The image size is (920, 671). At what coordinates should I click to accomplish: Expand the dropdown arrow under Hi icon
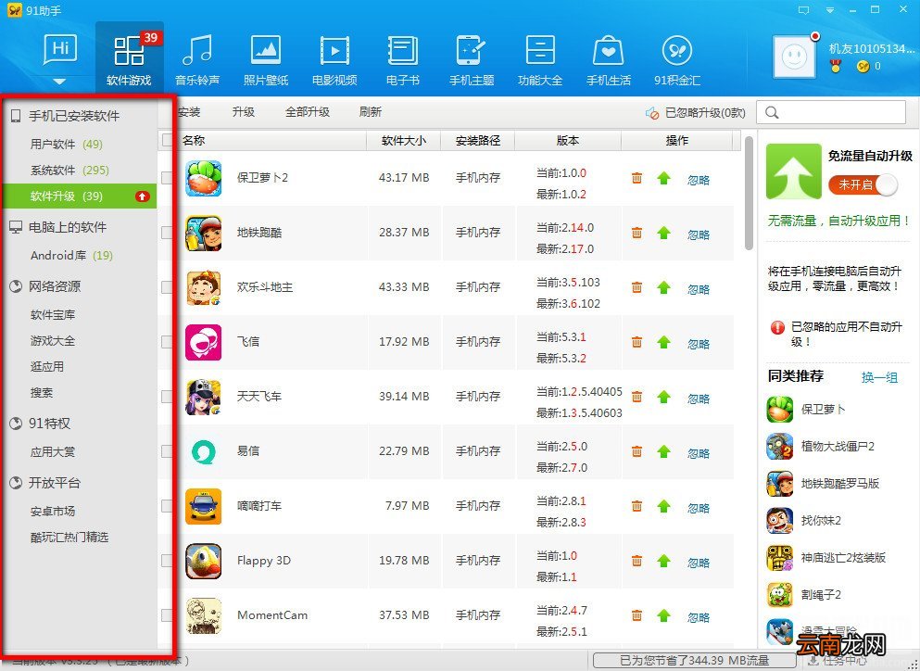point(60,81)
